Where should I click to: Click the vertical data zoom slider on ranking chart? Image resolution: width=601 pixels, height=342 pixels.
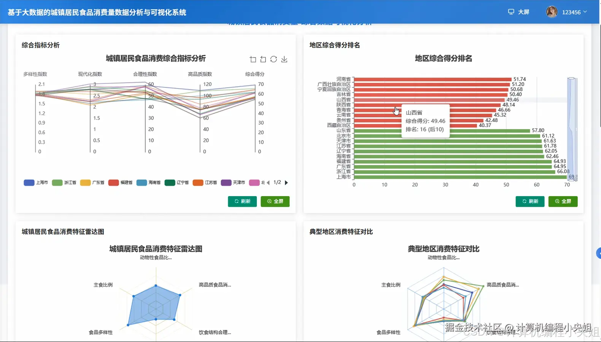[572, 129]
